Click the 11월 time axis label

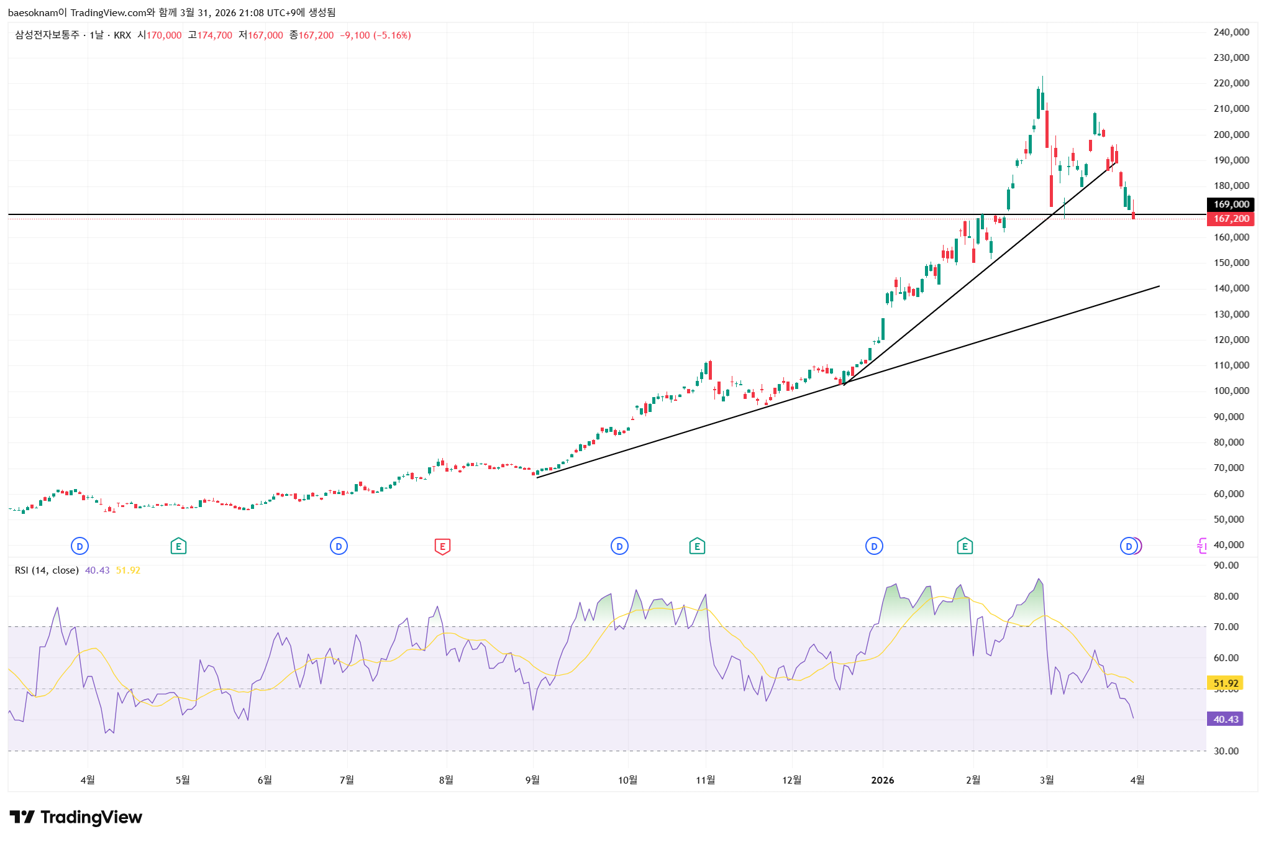click(706, 780)
